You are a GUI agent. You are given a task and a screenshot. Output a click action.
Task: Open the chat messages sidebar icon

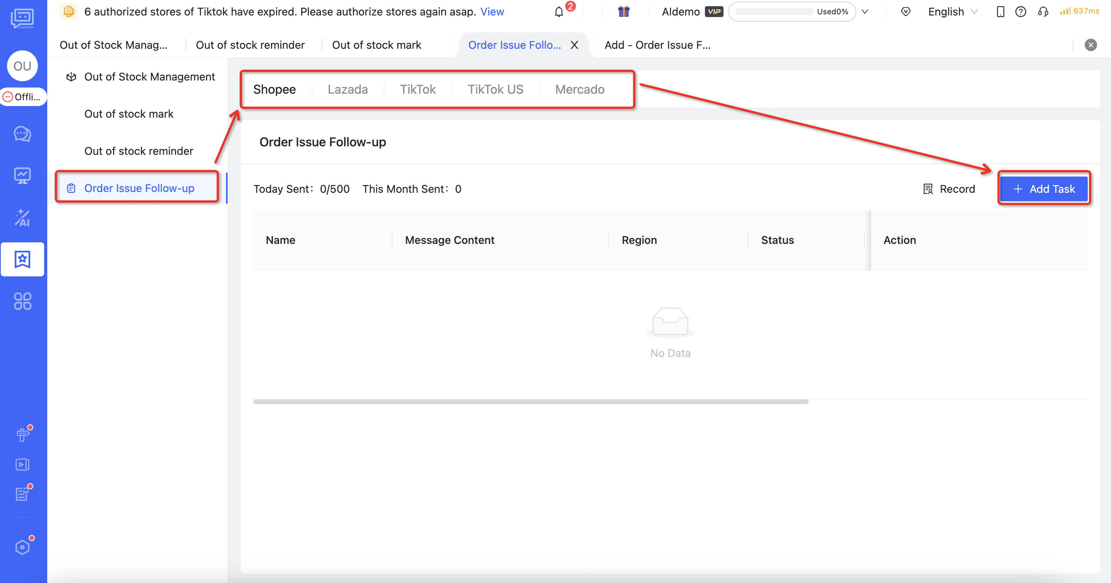coord(22,134)
